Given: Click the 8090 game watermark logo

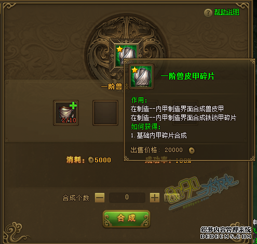Looking at the screenshot, I should tap(201, 192).
